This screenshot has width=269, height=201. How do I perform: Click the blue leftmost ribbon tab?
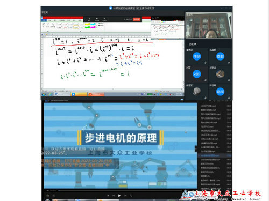(x=44, y=20)
